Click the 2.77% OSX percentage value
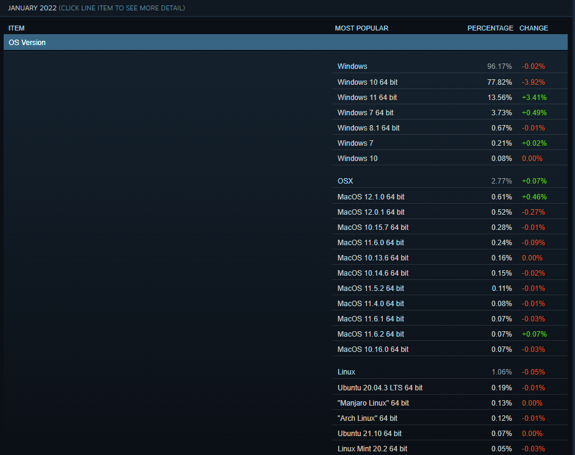The width and height of the screenshot is (575, 455). [501, 181]
